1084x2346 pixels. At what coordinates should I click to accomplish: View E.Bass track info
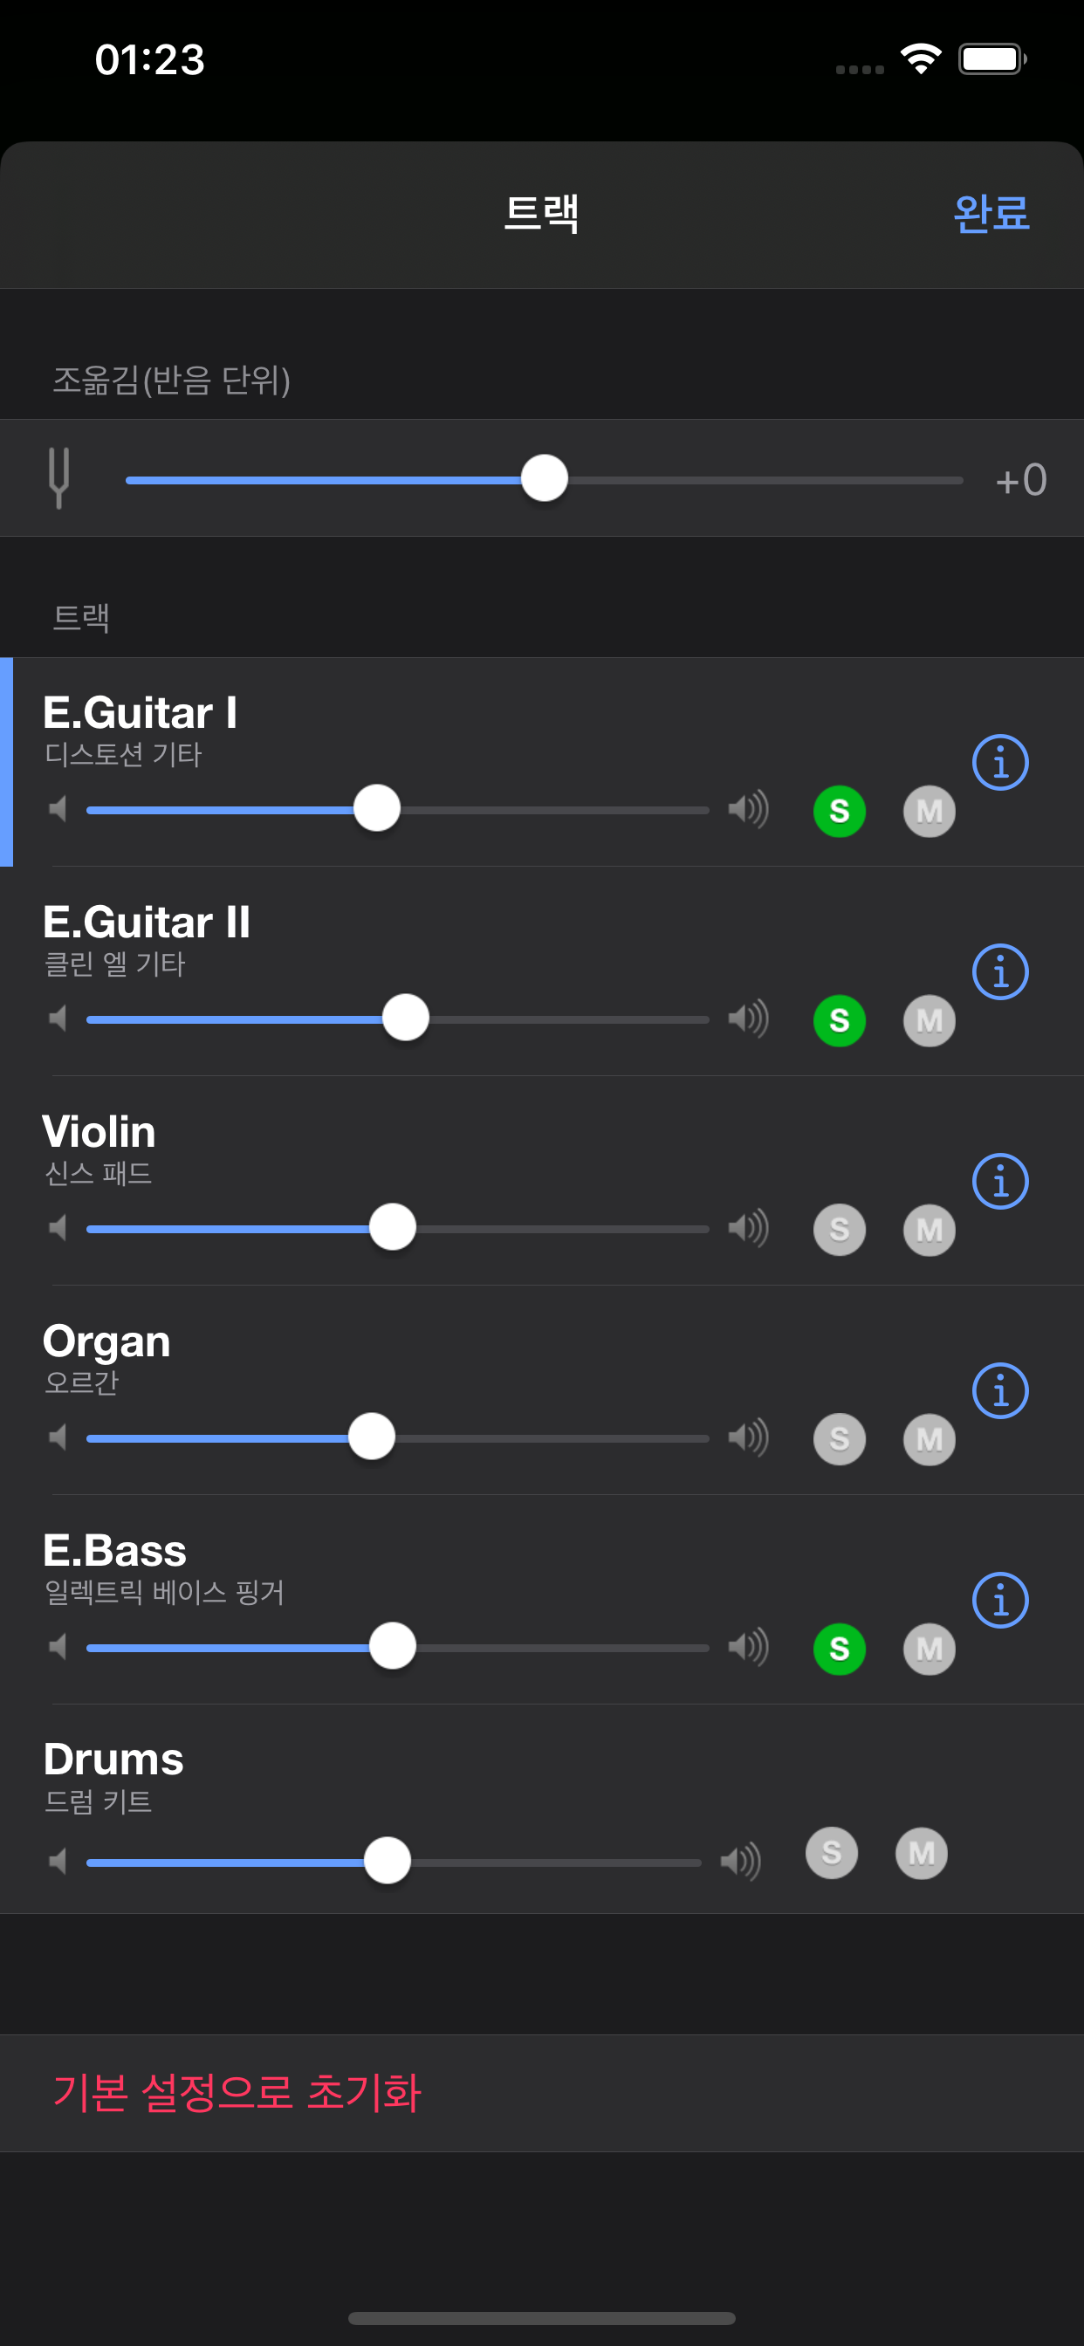[1000, 1600]
